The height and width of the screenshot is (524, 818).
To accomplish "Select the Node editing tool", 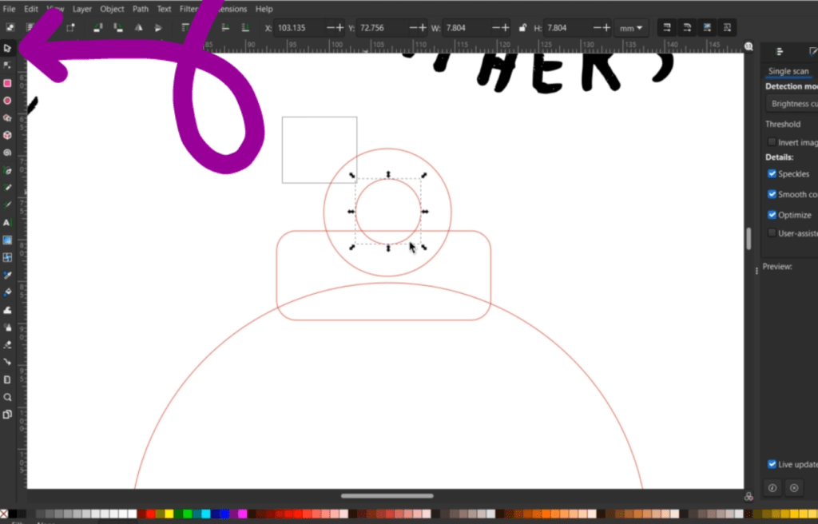I will pyautogui.click(x=7, y=65).
